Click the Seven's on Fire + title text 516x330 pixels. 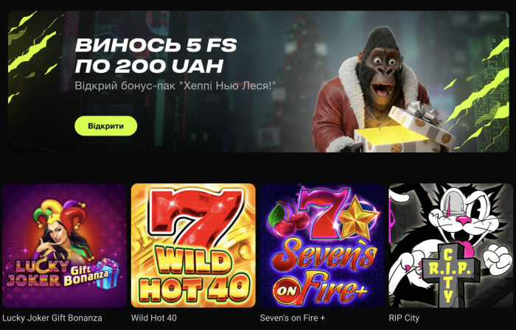292,318
